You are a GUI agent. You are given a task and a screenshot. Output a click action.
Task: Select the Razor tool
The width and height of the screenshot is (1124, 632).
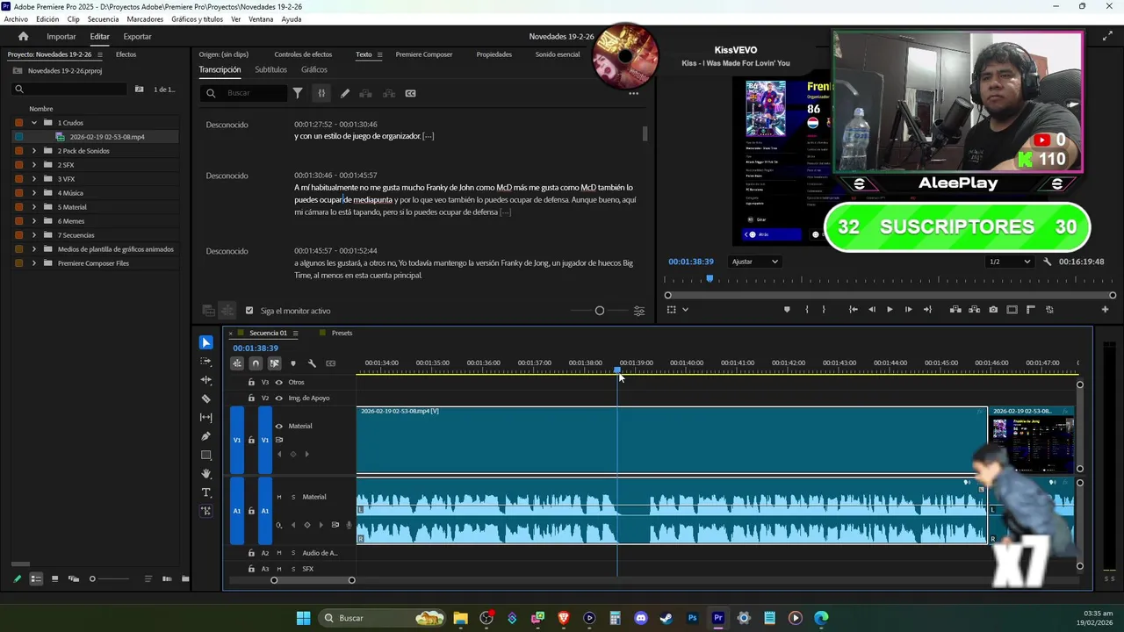click(206, 399)
